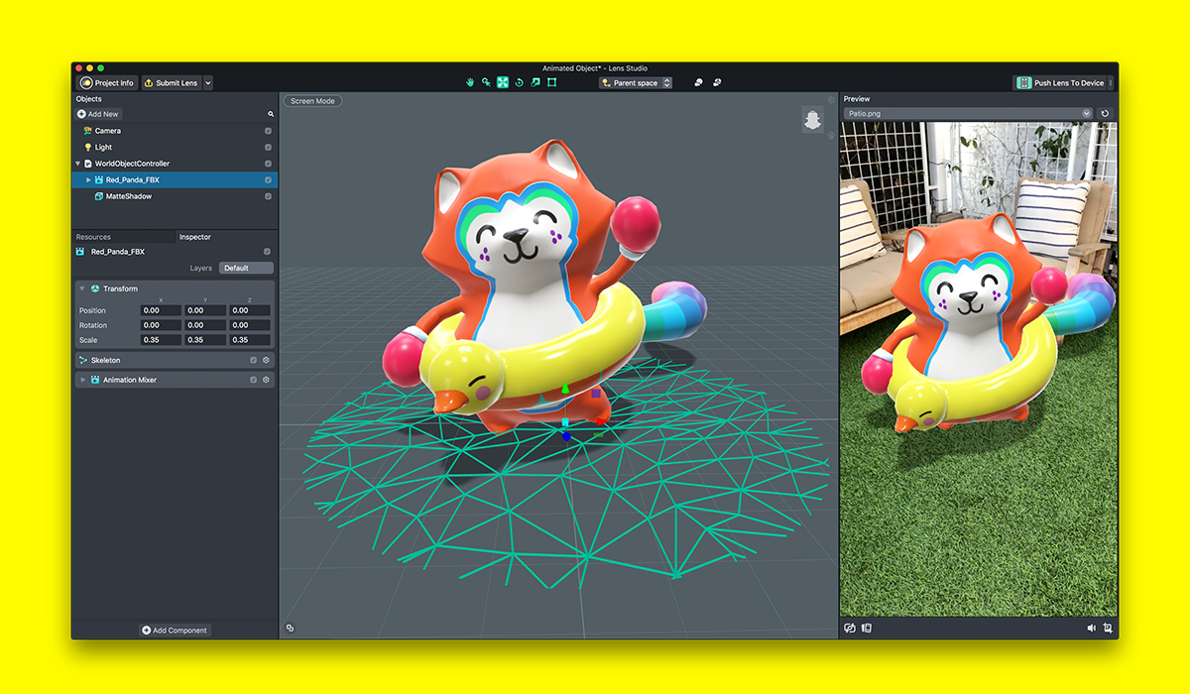Click the Position X input field
The image size is (1190, 694).
161,310
